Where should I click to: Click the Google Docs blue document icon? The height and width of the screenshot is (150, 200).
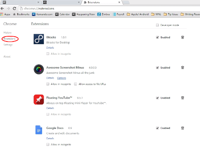coord(39,130)
